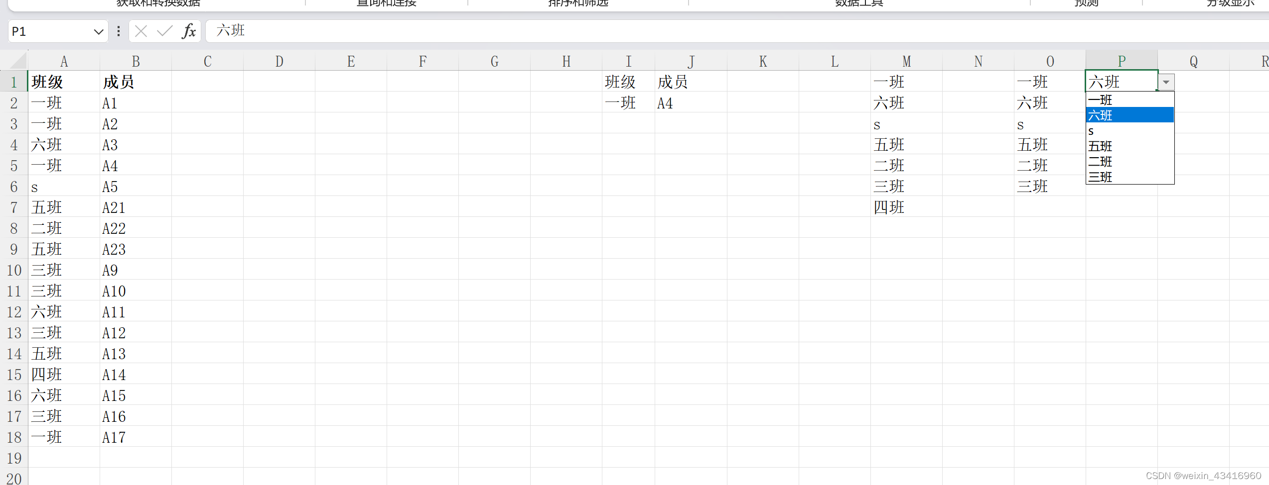Select column B header
This screenshot has width=1269, height=485.
(x=136, y=61)
